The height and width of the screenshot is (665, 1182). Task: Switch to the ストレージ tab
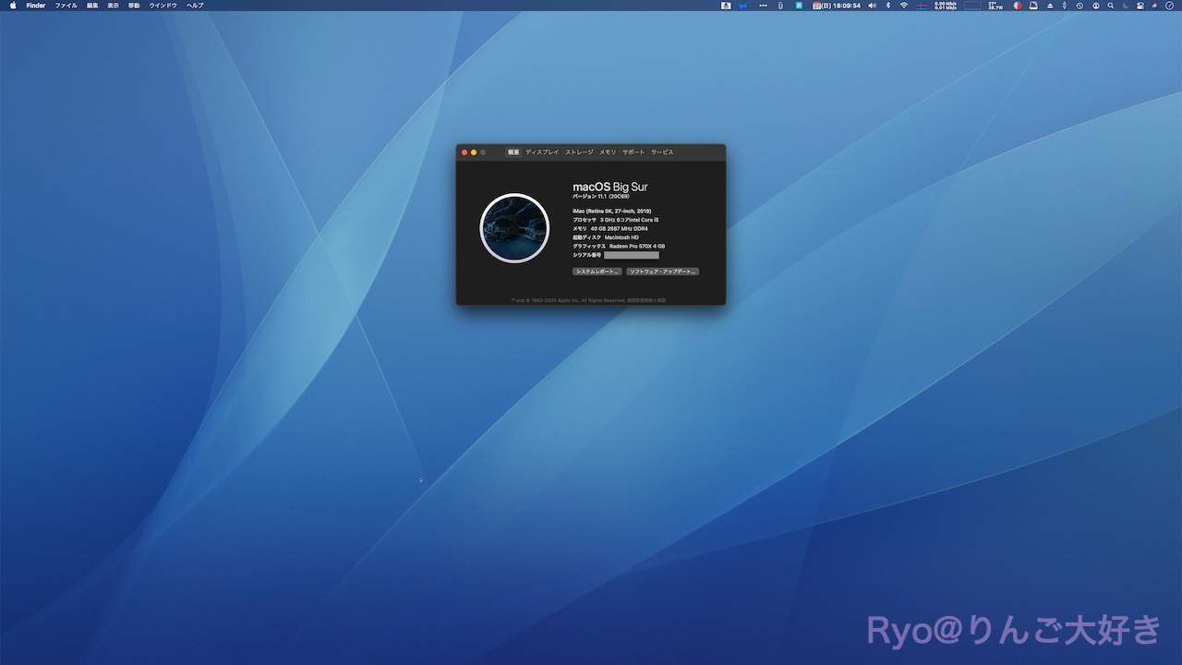point(579,152)
